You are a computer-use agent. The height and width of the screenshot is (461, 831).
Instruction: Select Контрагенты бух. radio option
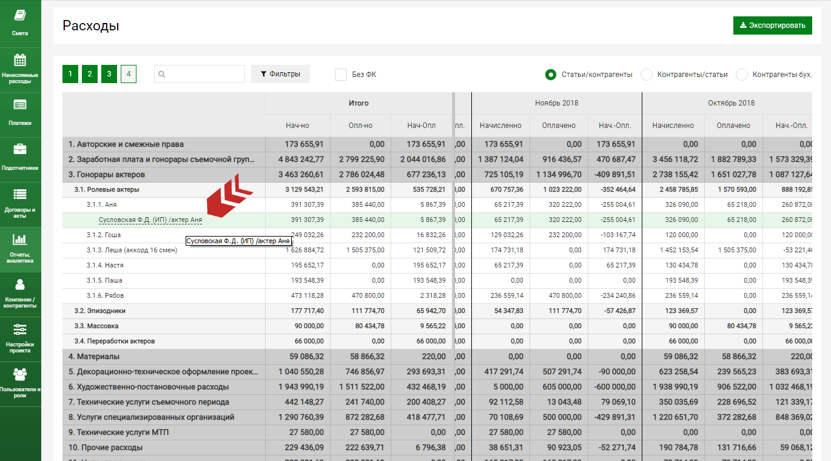pos(742,75)
